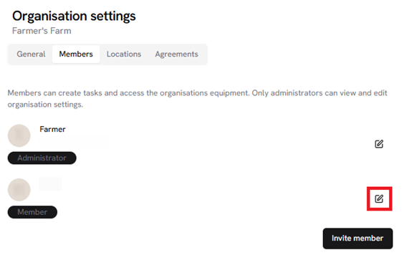Click the second member's avatar
The image size is (419, 265).
(x=19, y=190)
